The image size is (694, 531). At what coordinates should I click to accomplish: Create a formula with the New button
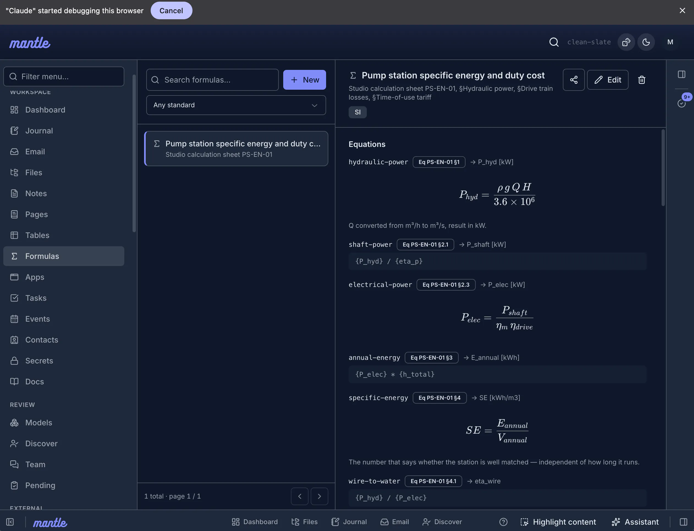click(x=304, y=80)
